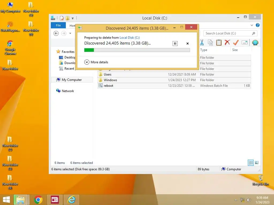Click the Properties quick access icon

(x=62, y=18)
